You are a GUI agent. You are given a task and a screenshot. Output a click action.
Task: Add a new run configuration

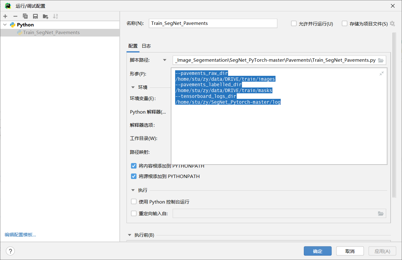pos(5,16)
